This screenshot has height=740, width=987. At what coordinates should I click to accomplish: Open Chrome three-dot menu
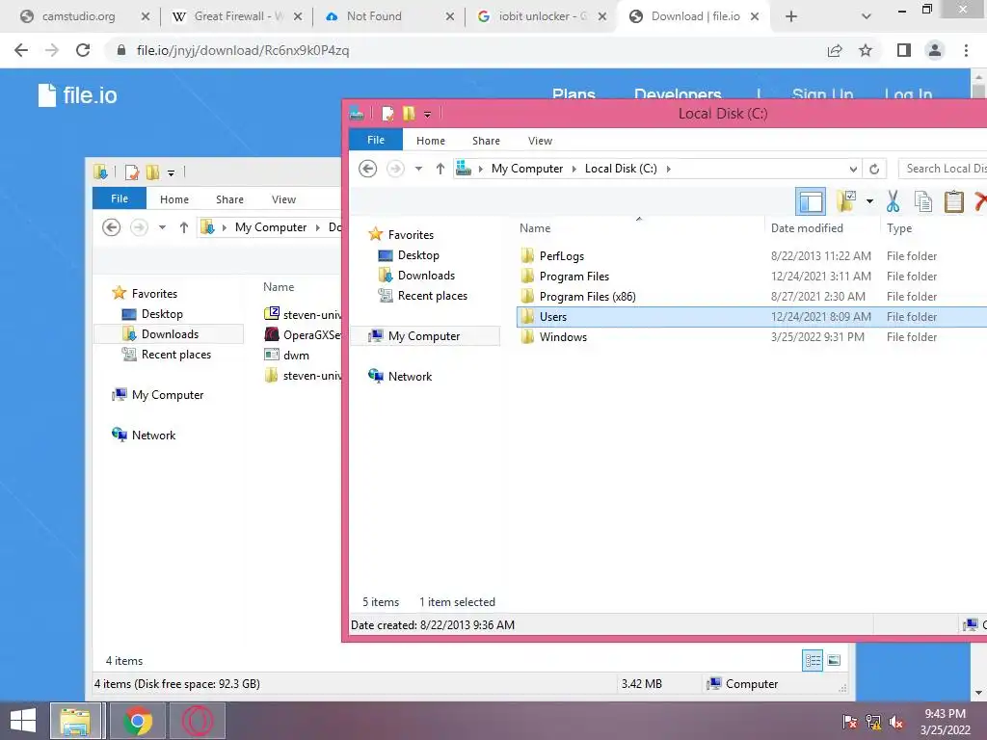(966, 50)
